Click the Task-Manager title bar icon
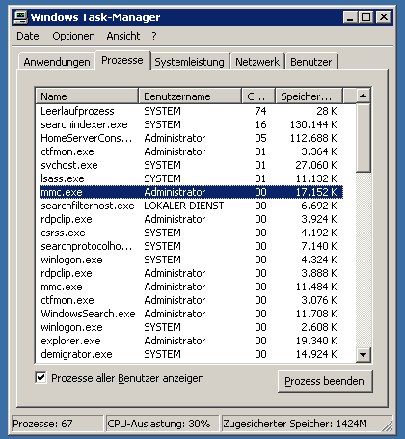Screen dimensions: 405x439 coord(21,17)
